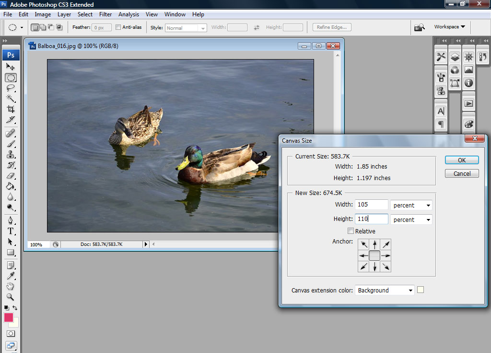Screen dimensions: 491x353
Task: Select the Clone Stamp tool
Action: (x=11, y=154)
